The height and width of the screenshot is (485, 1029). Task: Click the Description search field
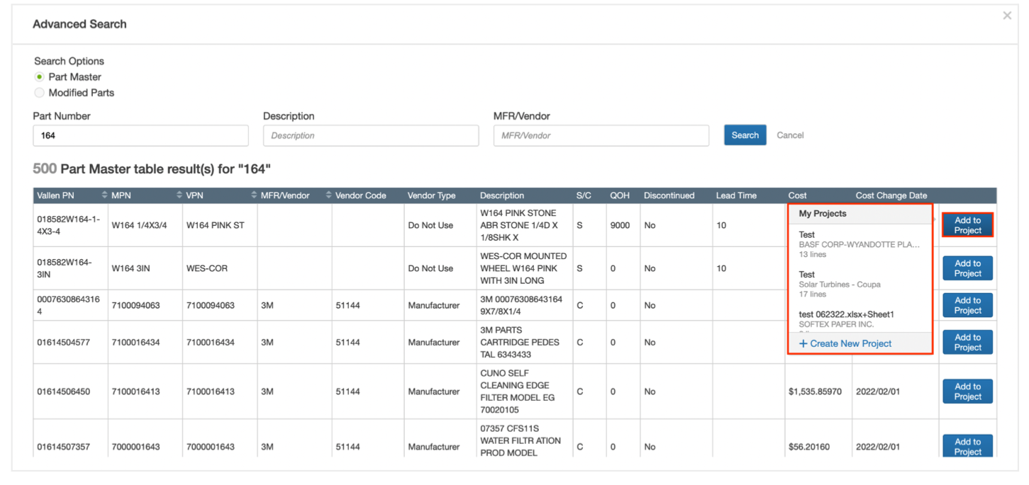click(x=370, y=135)
